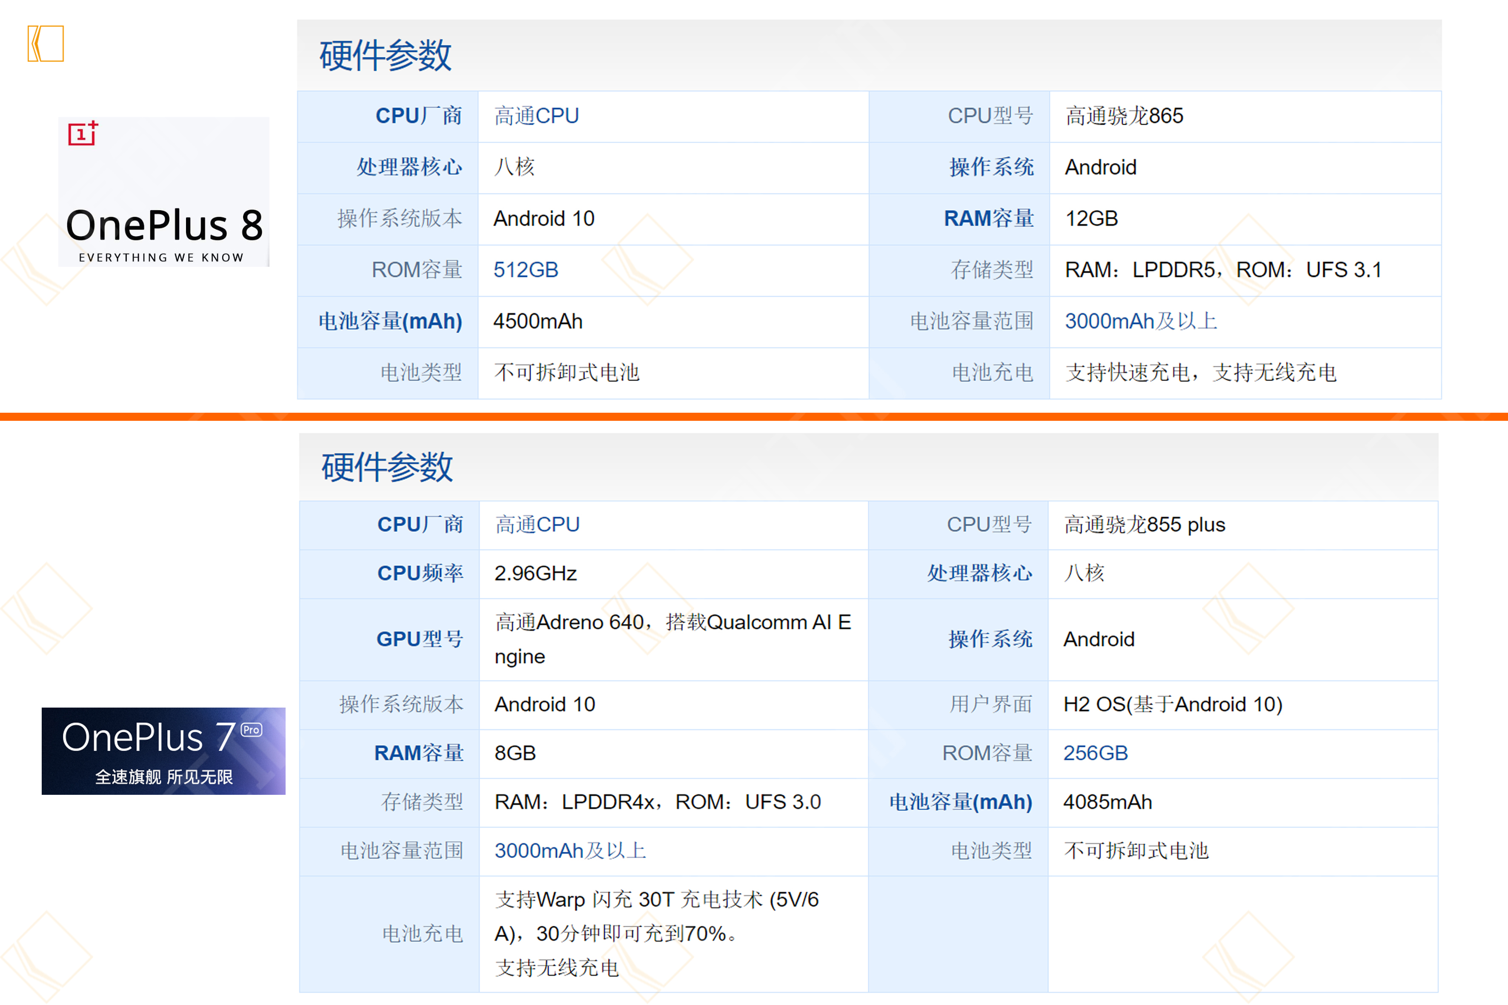Click the orange book-shaped logo icon

[46, 43]
